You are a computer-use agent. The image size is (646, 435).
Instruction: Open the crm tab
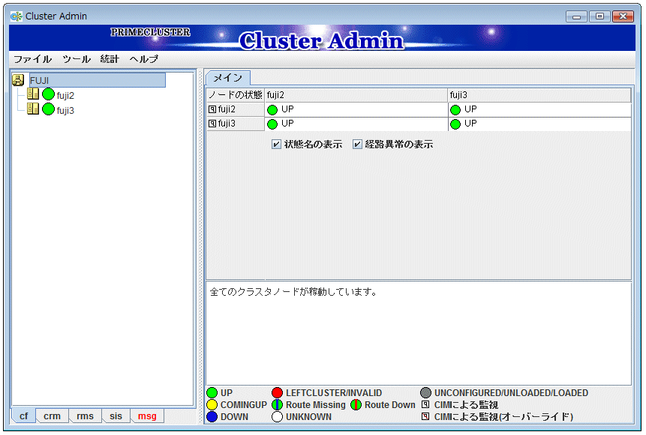pyautogui.click(x=52, y=416)
